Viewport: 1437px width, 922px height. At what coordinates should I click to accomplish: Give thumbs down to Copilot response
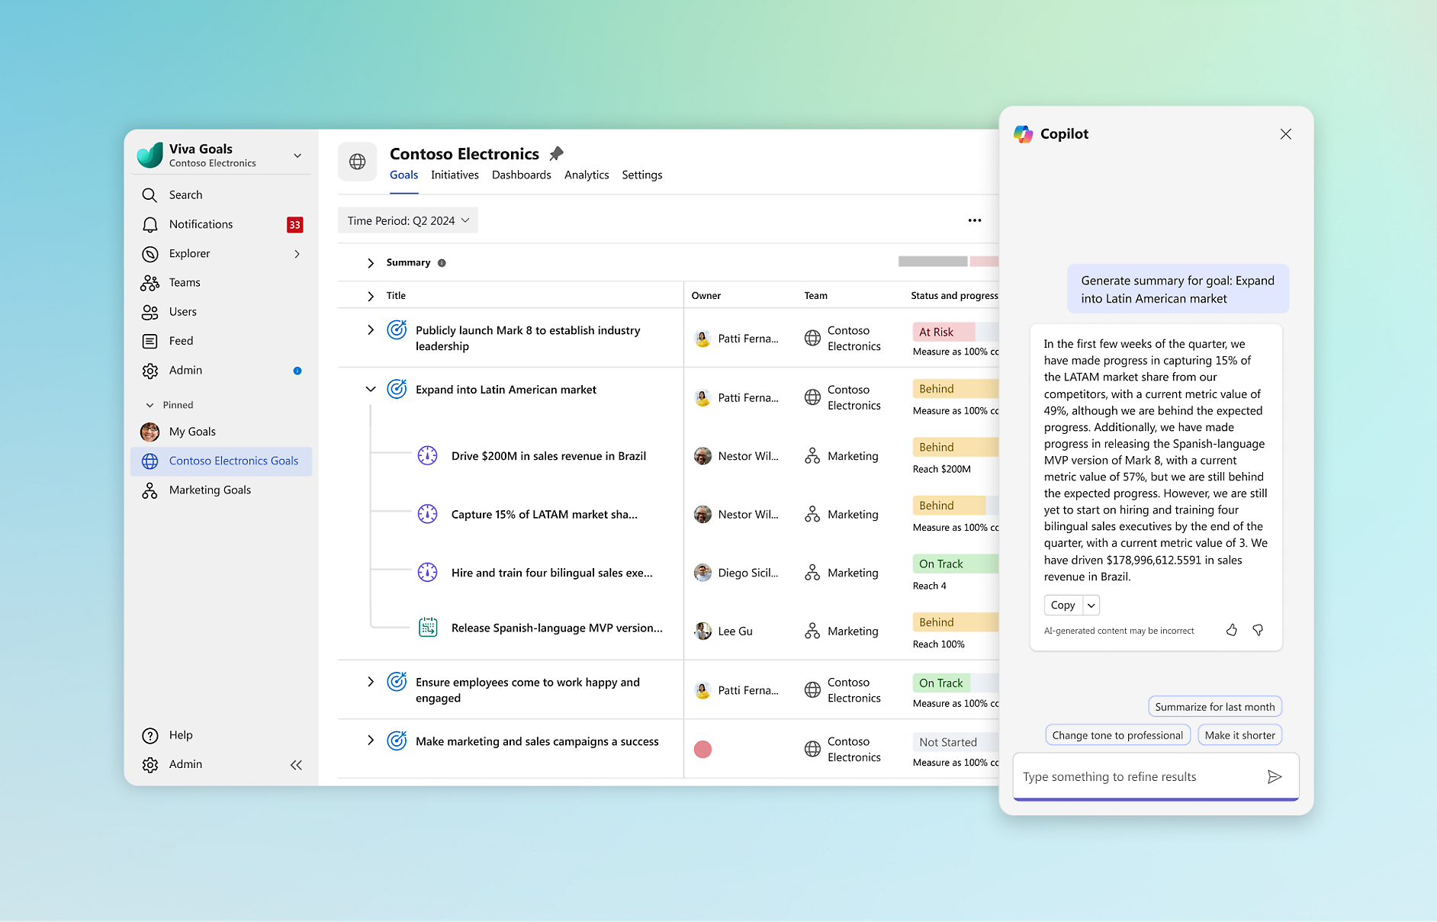[x=1258, y=630]
